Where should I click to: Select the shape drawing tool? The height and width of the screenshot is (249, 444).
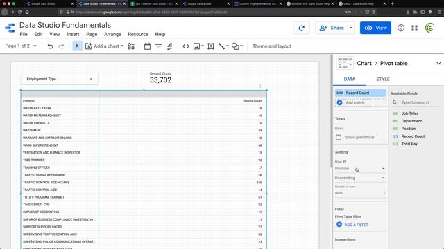click(x=235, y=46)
